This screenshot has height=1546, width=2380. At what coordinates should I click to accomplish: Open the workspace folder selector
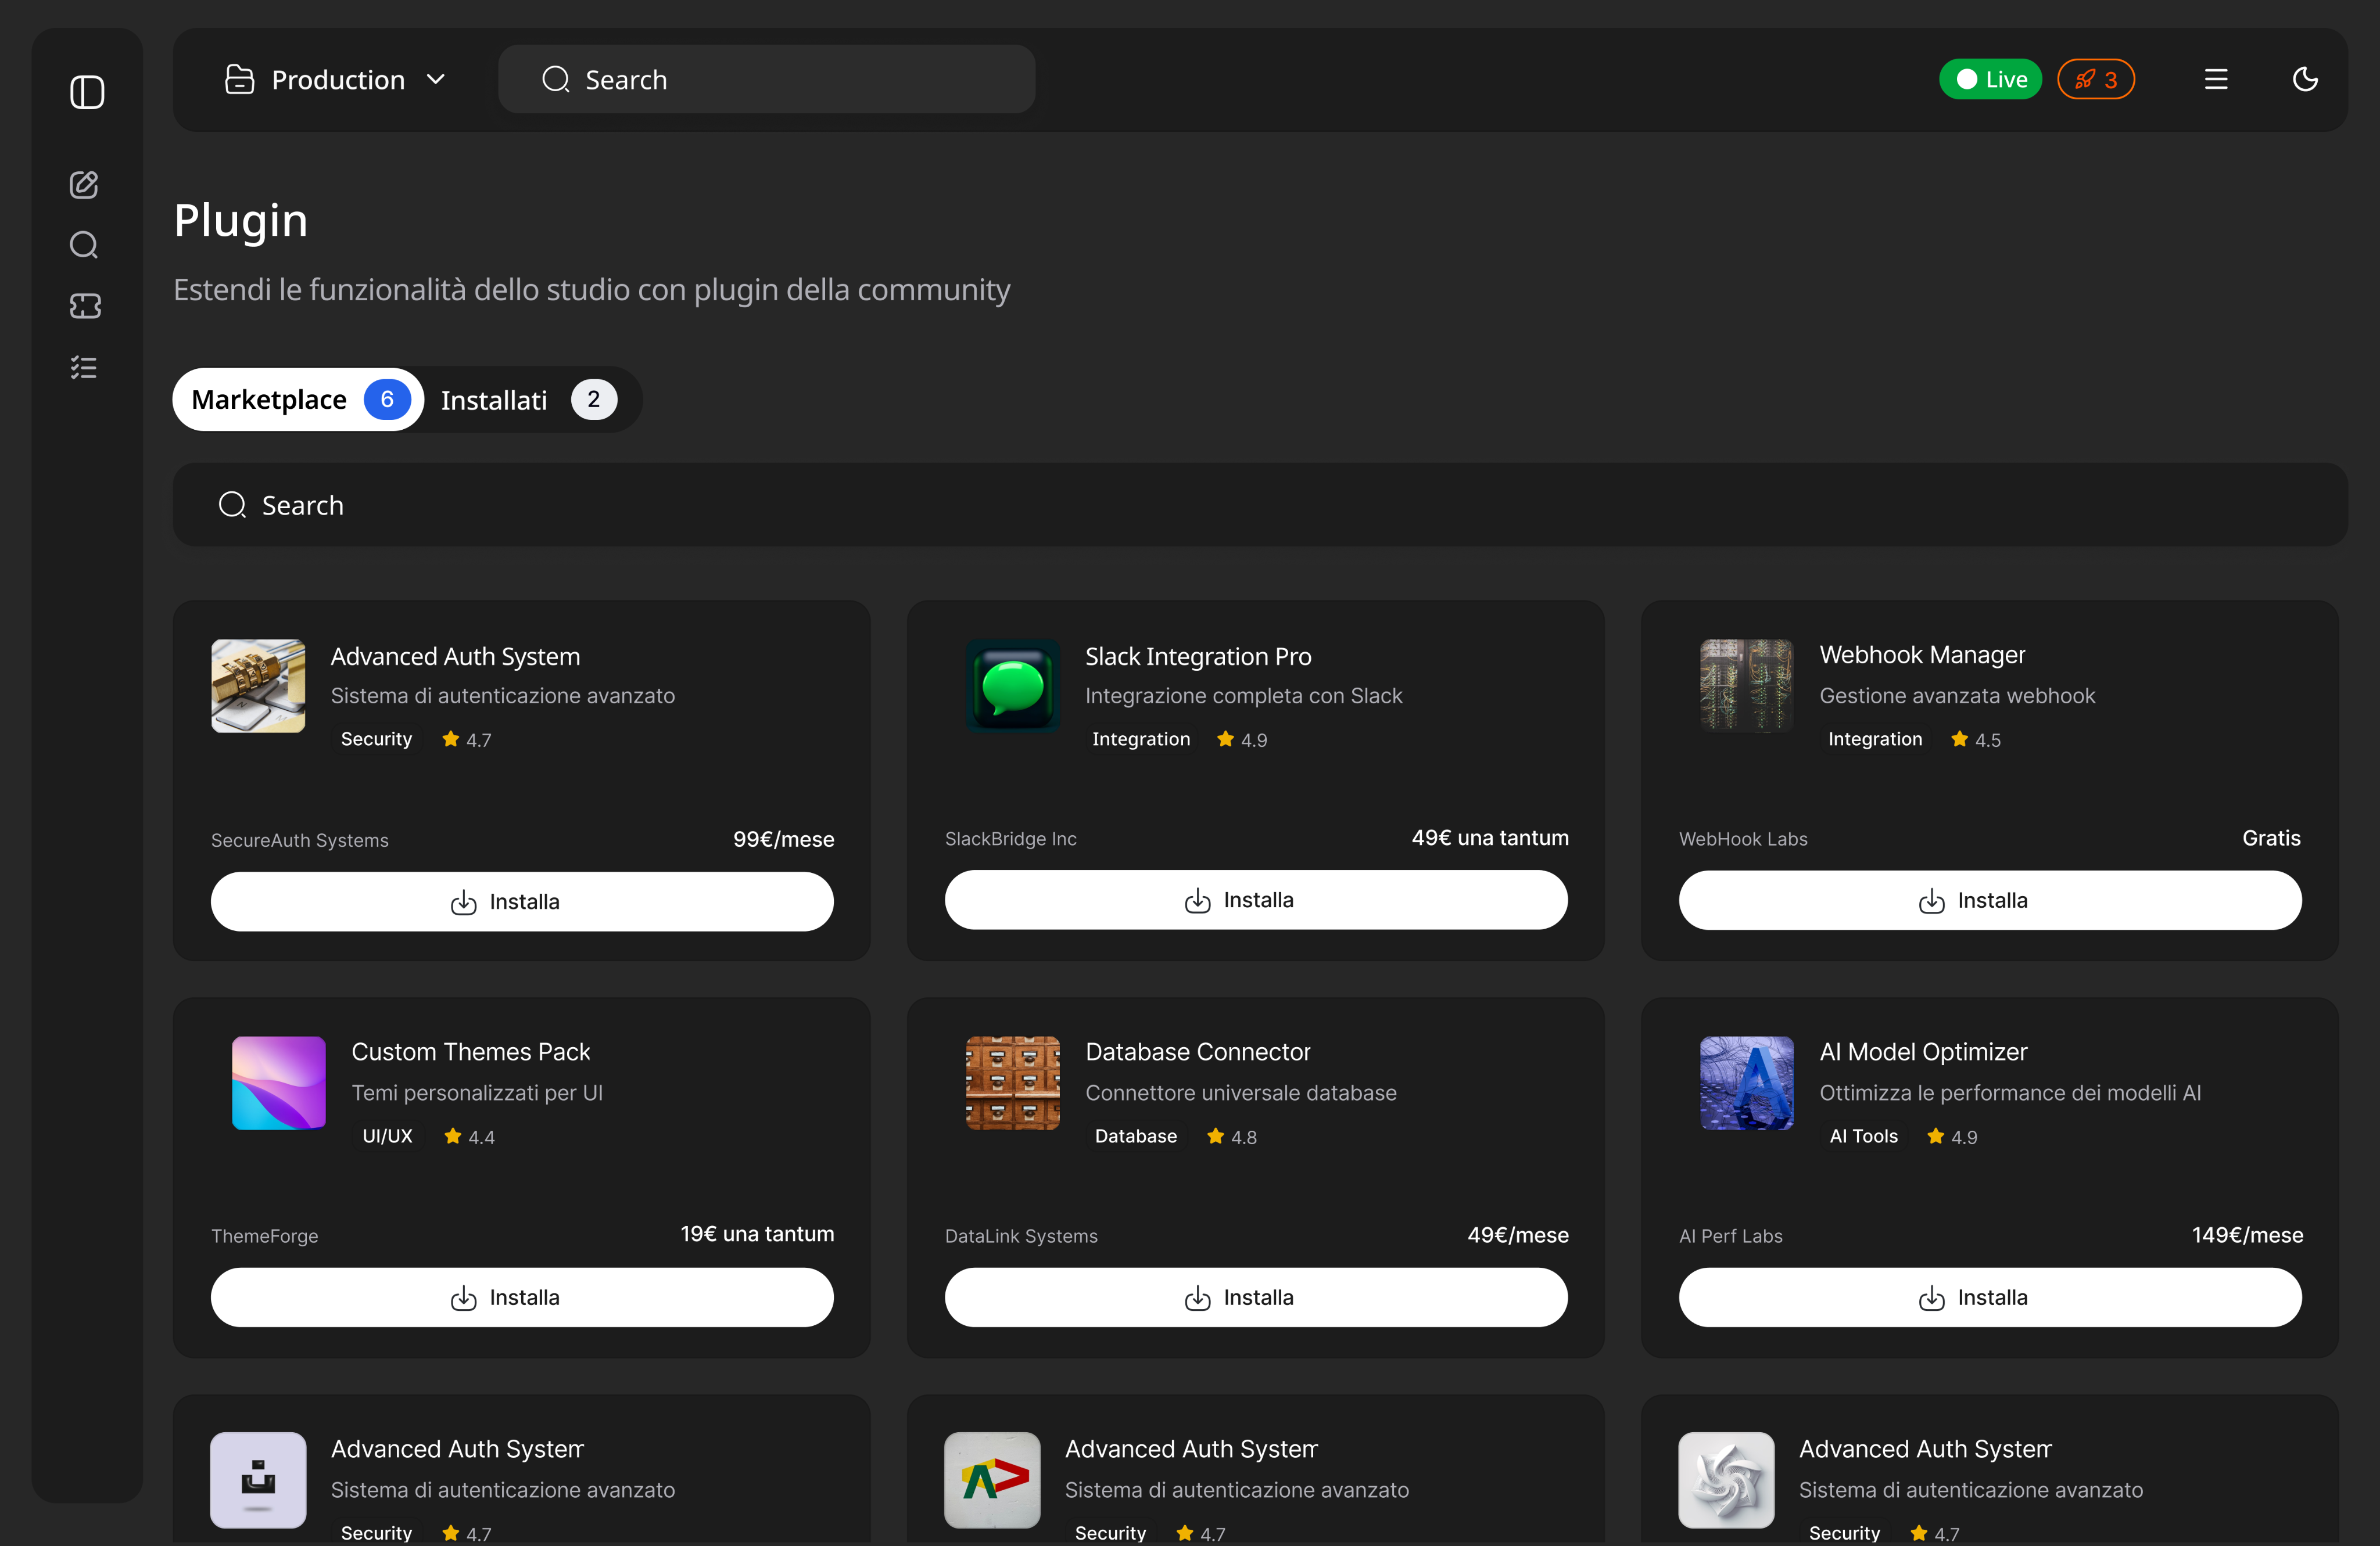[x=239, y=79]
